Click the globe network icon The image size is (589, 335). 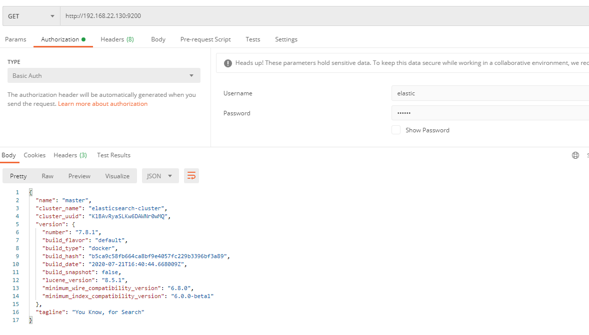[x=575, y=155]
